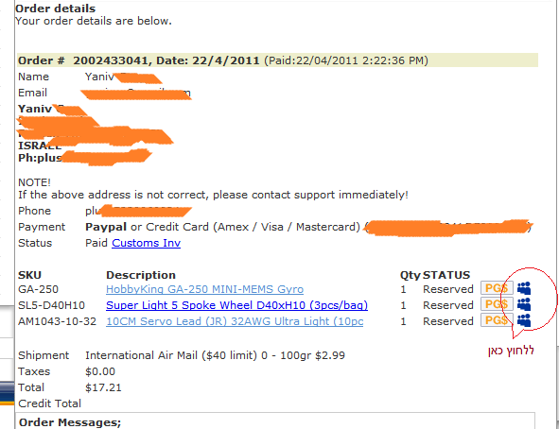
Task: Open the HobbyKing GA-250 MINI-MEMS Gyro link
Action: 204,289
